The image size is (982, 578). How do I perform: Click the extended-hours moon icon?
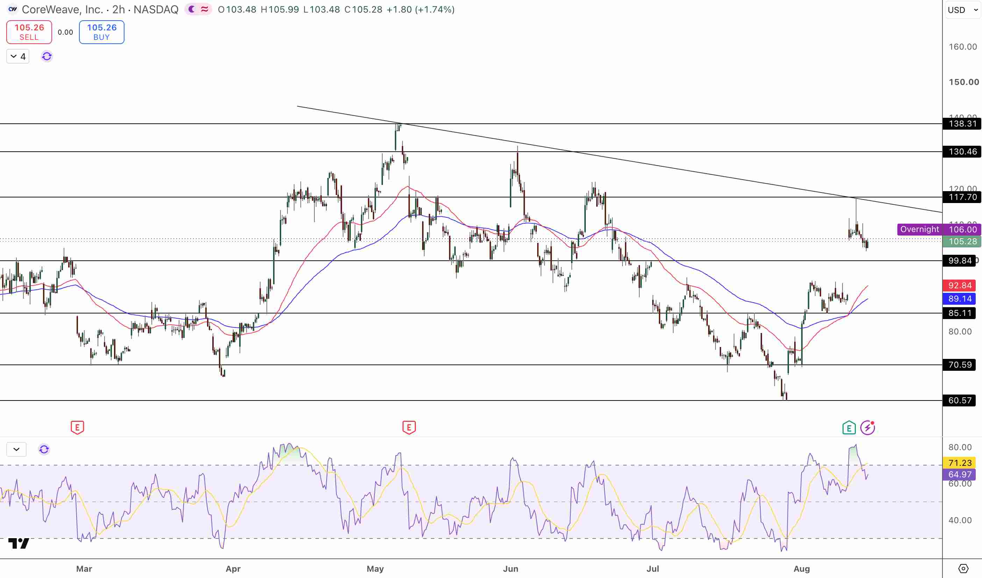pyautogui.click(x=192, y=9)
